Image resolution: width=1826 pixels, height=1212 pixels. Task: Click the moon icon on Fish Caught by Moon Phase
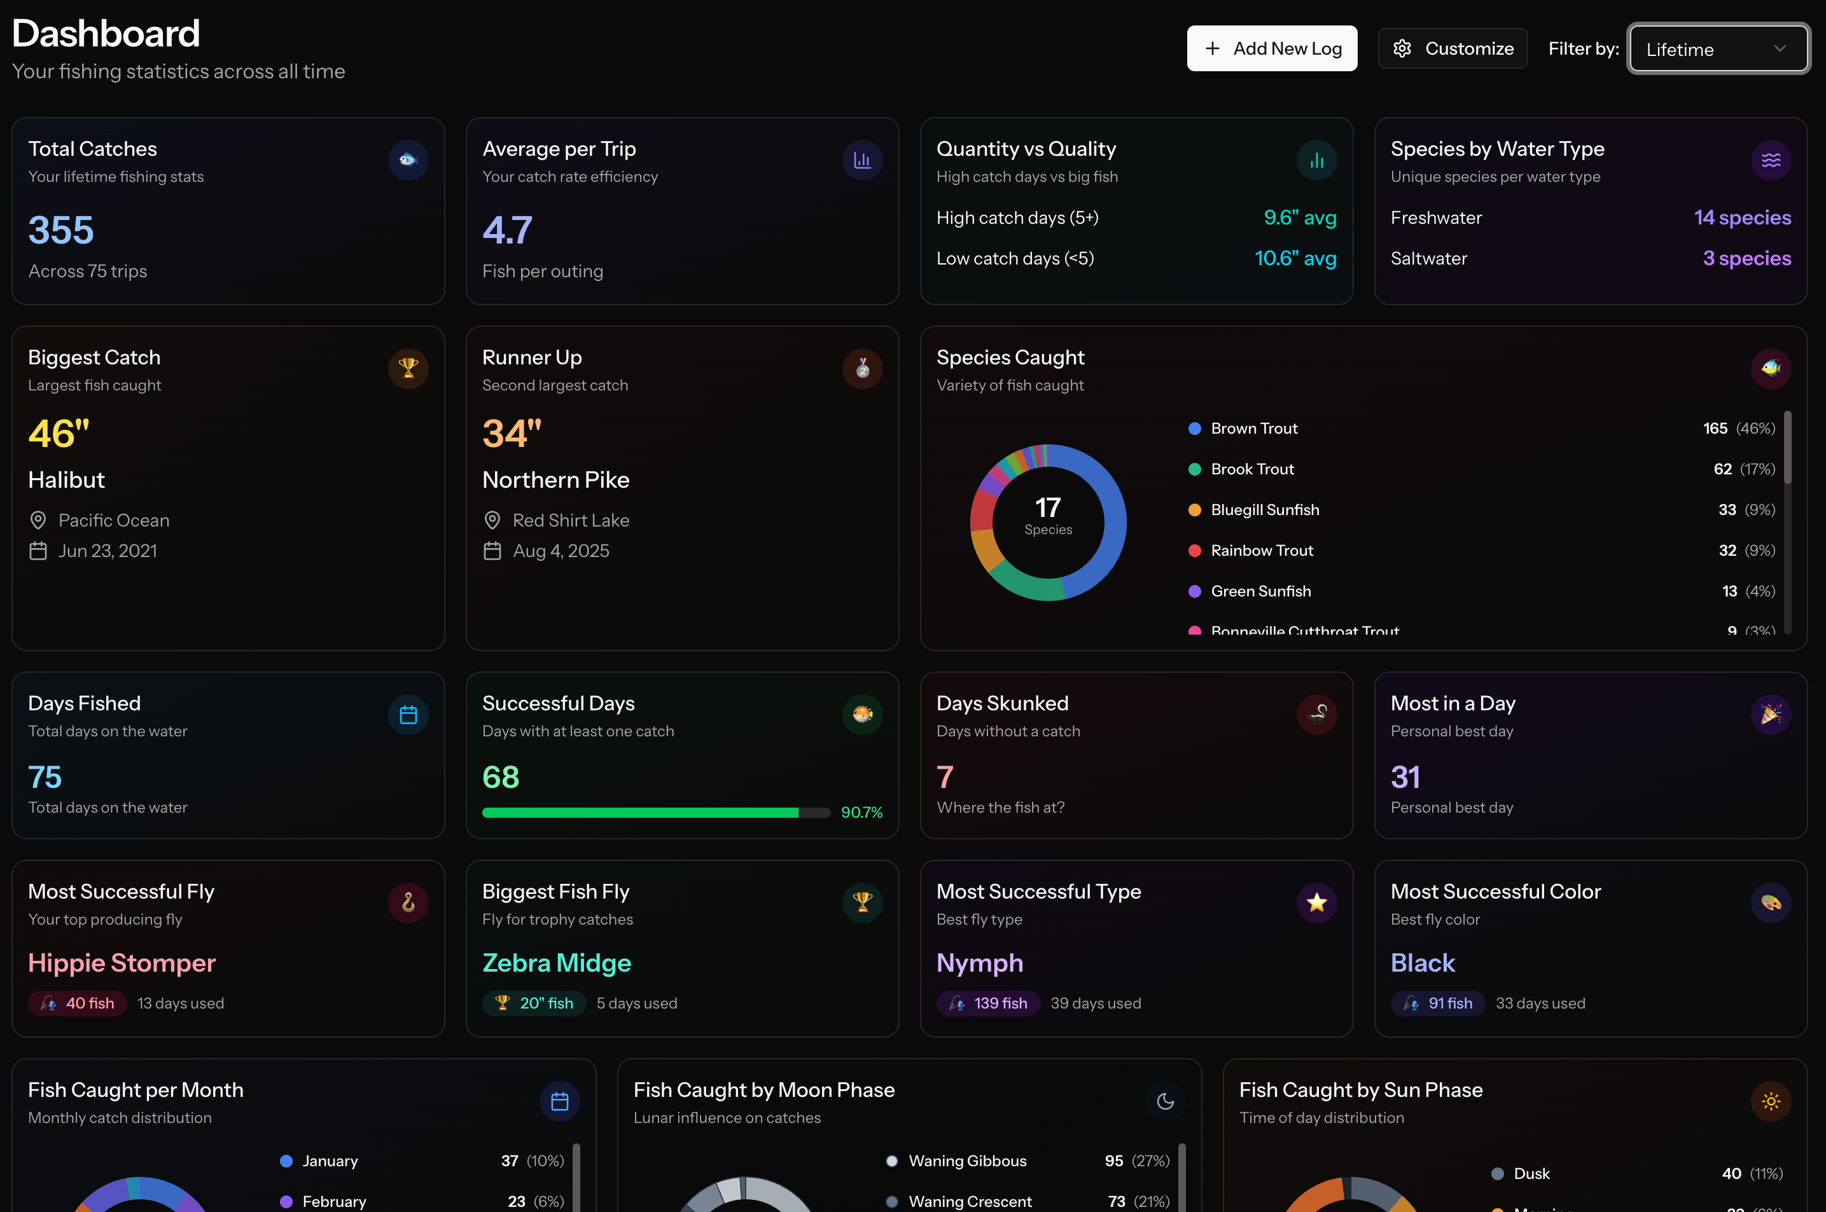pos(1165,1101)
